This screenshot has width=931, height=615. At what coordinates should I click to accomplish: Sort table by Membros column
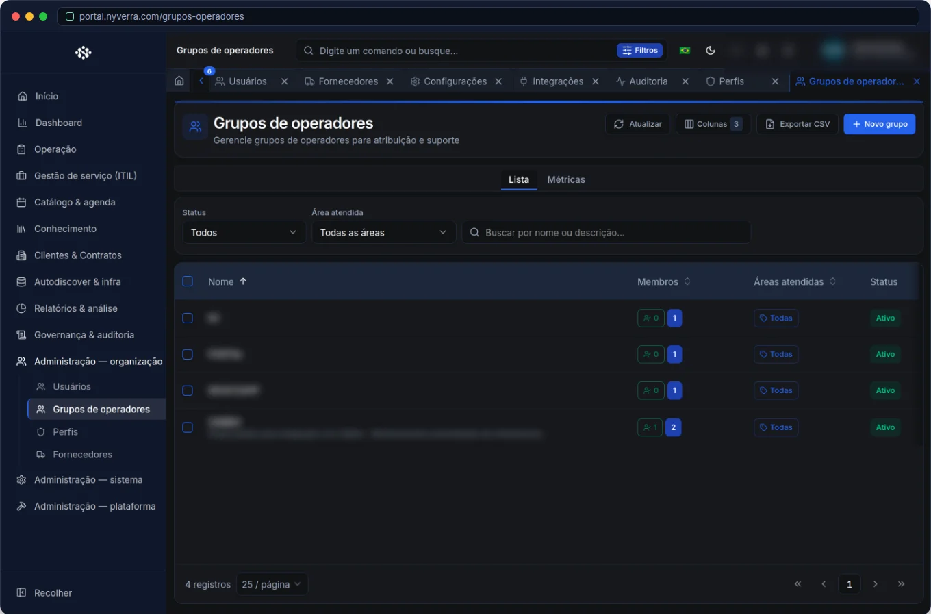coord(663,281)
